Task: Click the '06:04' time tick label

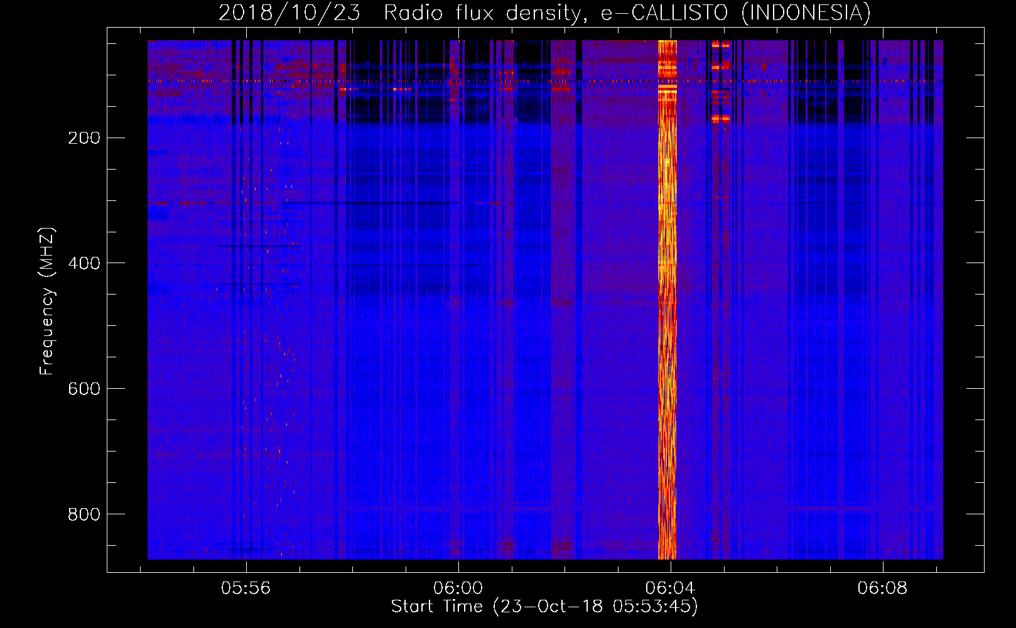Action: coord(671,588)
